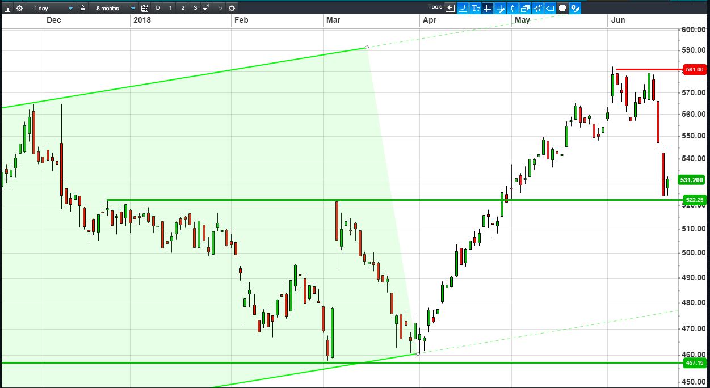Image resolution: width=710 pixels, height=388 pixels.
Task: Expand the 1 day interval dropdown
Action: coord(53,8)
